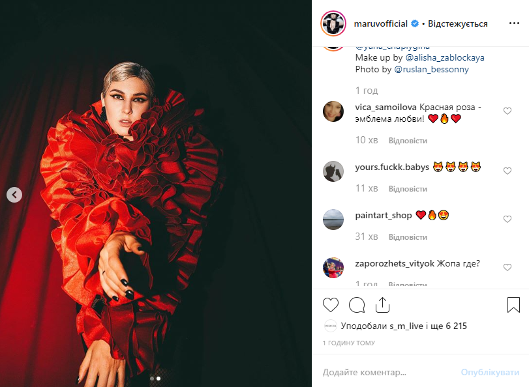Like zaporozhets_vityok's comment
Image resolution: width=529 pixels, height=387 pixels.
coord(507,267)
